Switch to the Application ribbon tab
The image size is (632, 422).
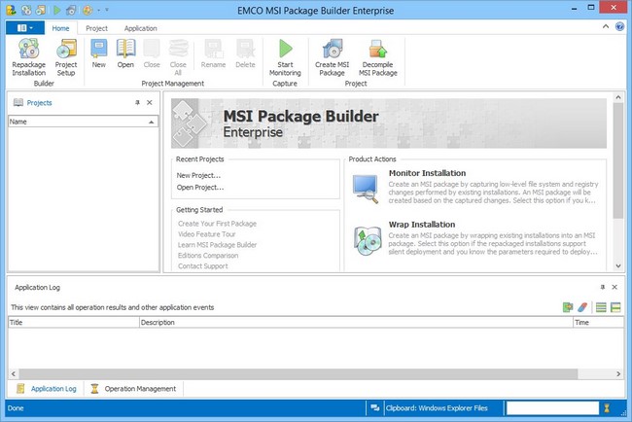point(141,28)
